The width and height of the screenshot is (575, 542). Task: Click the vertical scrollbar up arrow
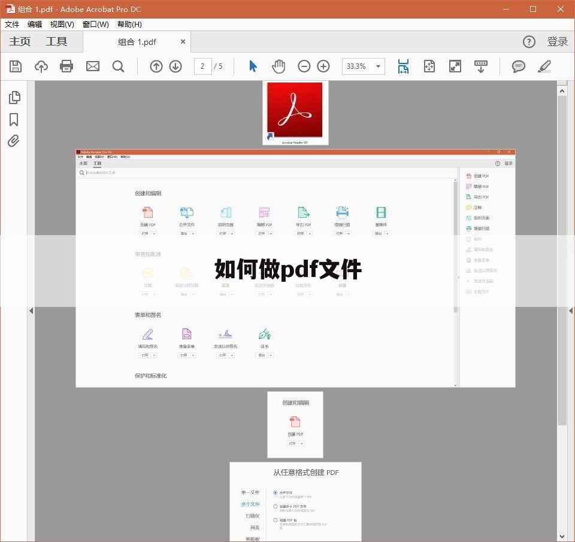click(x=562, y=91)
